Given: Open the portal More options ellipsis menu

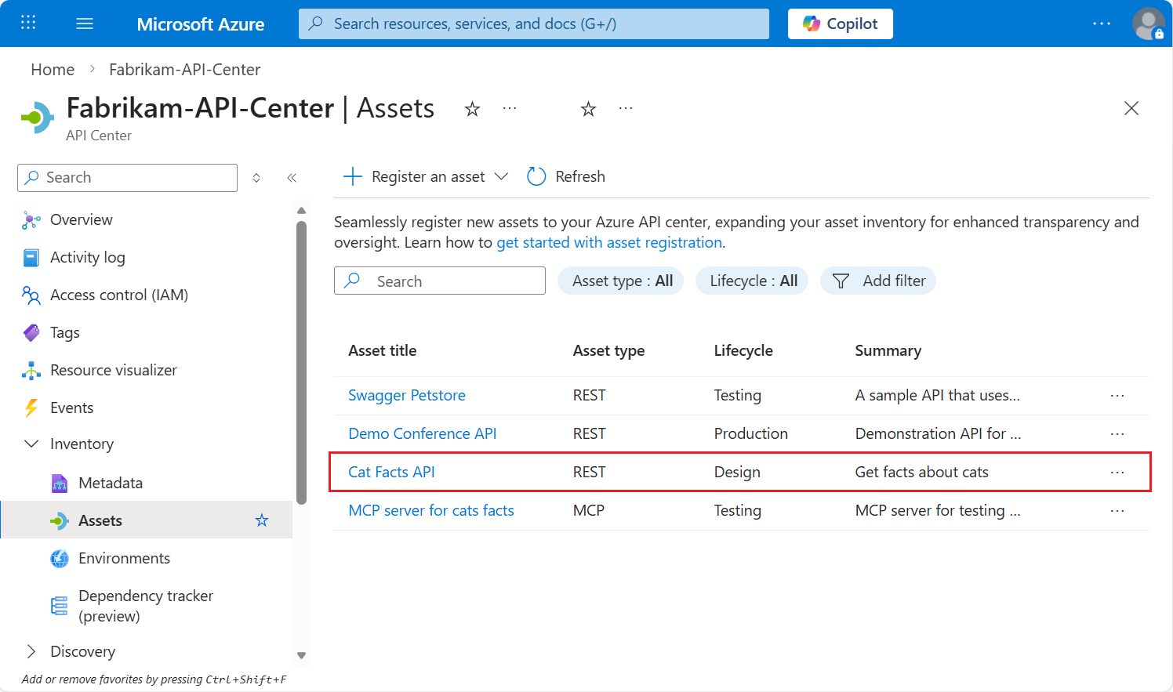Looking at the screenshot, I should point(1102,23).
